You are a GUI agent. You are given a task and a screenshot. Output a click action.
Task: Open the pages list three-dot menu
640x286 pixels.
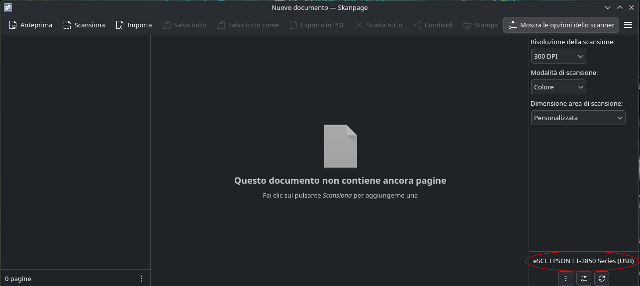pos(142,279)
